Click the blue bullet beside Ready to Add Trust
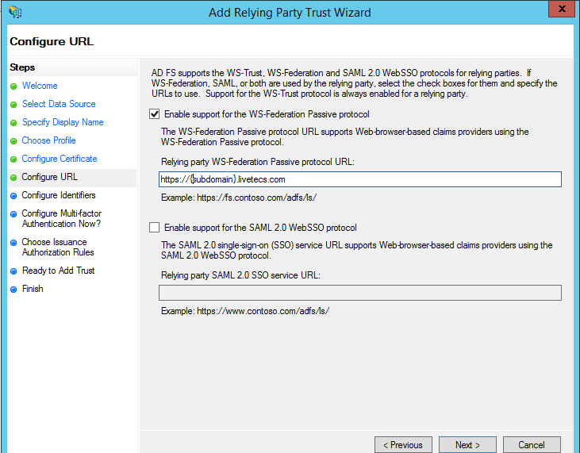The height and width of the screenshot is (453, 580). [x=13, y=271]
